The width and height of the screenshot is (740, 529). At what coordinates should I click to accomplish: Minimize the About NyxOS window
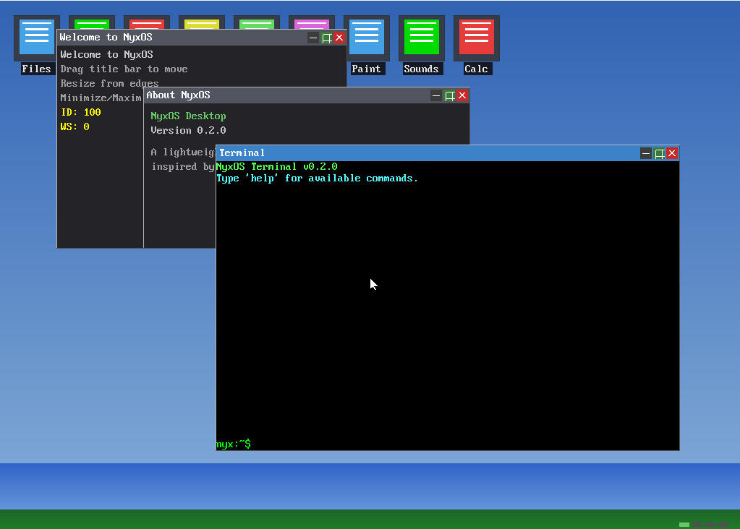pyautogui.click(x=436, y=95)
